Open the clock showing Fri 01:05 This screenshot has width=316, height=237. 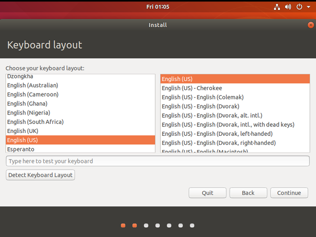coord(158,7)
